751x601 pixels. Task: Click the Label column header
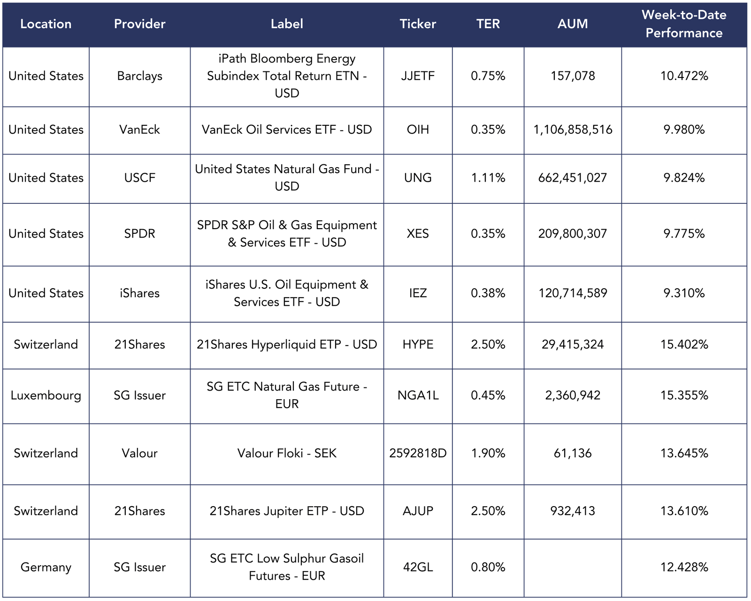tap(287, 24)
